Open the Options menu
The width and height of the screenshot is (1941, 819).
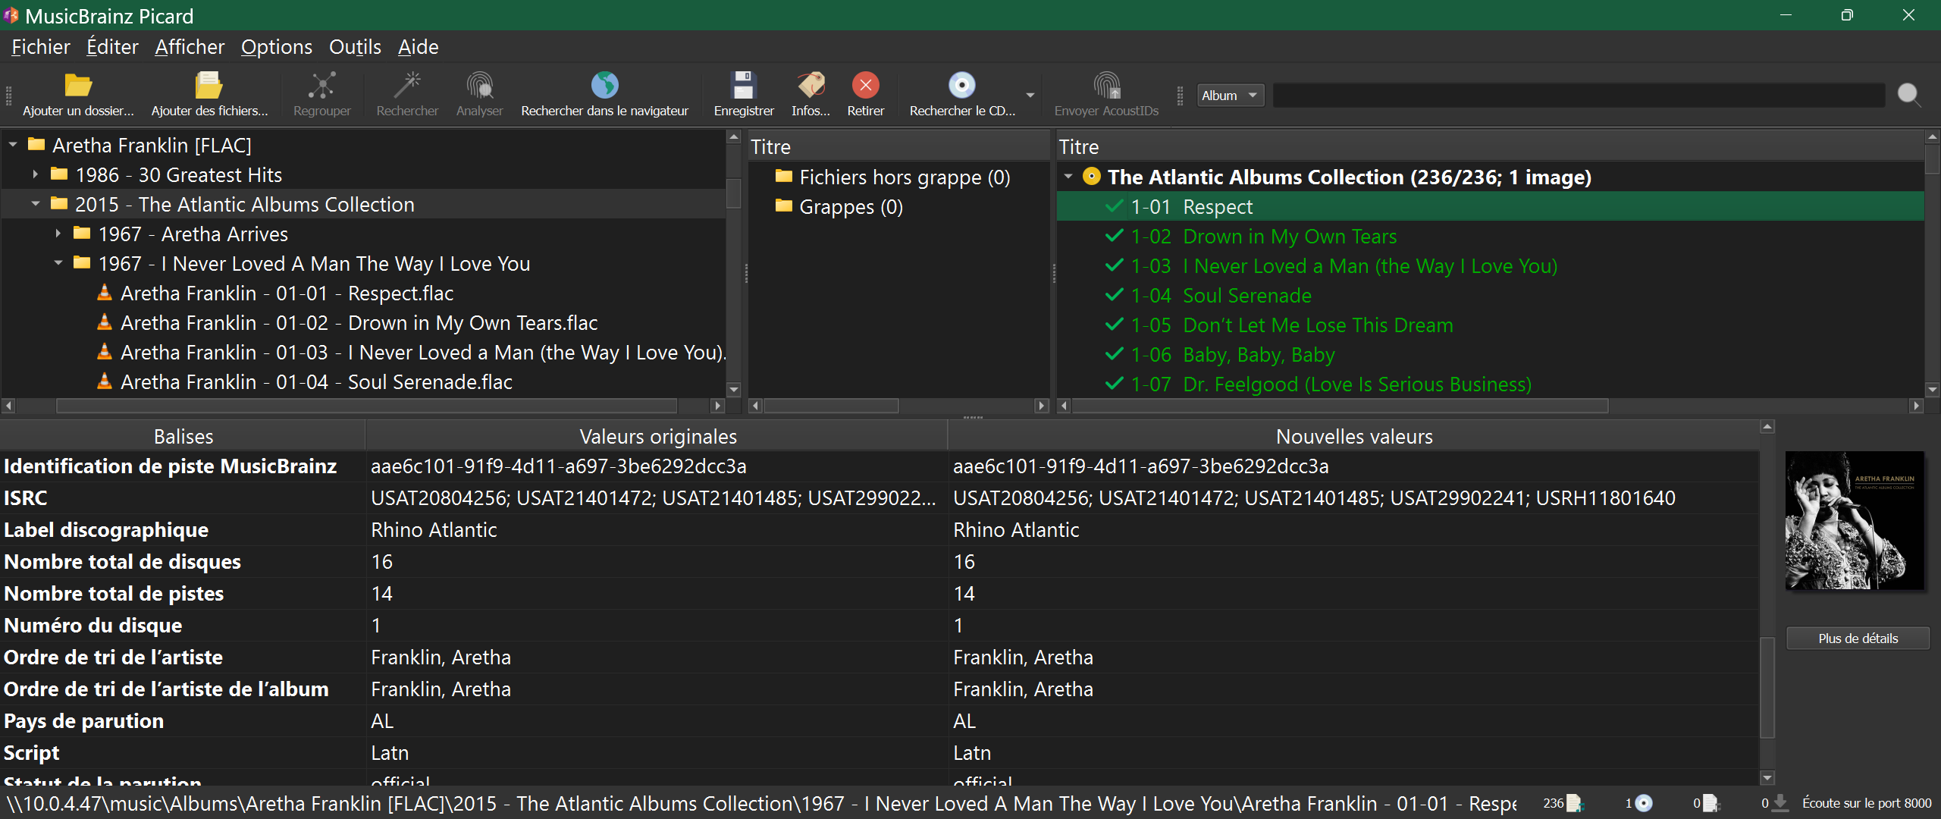(x=276, y=47)
